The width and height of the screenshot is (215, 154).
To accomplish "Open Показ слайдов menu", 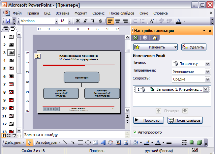I will (x=122, y=13).
